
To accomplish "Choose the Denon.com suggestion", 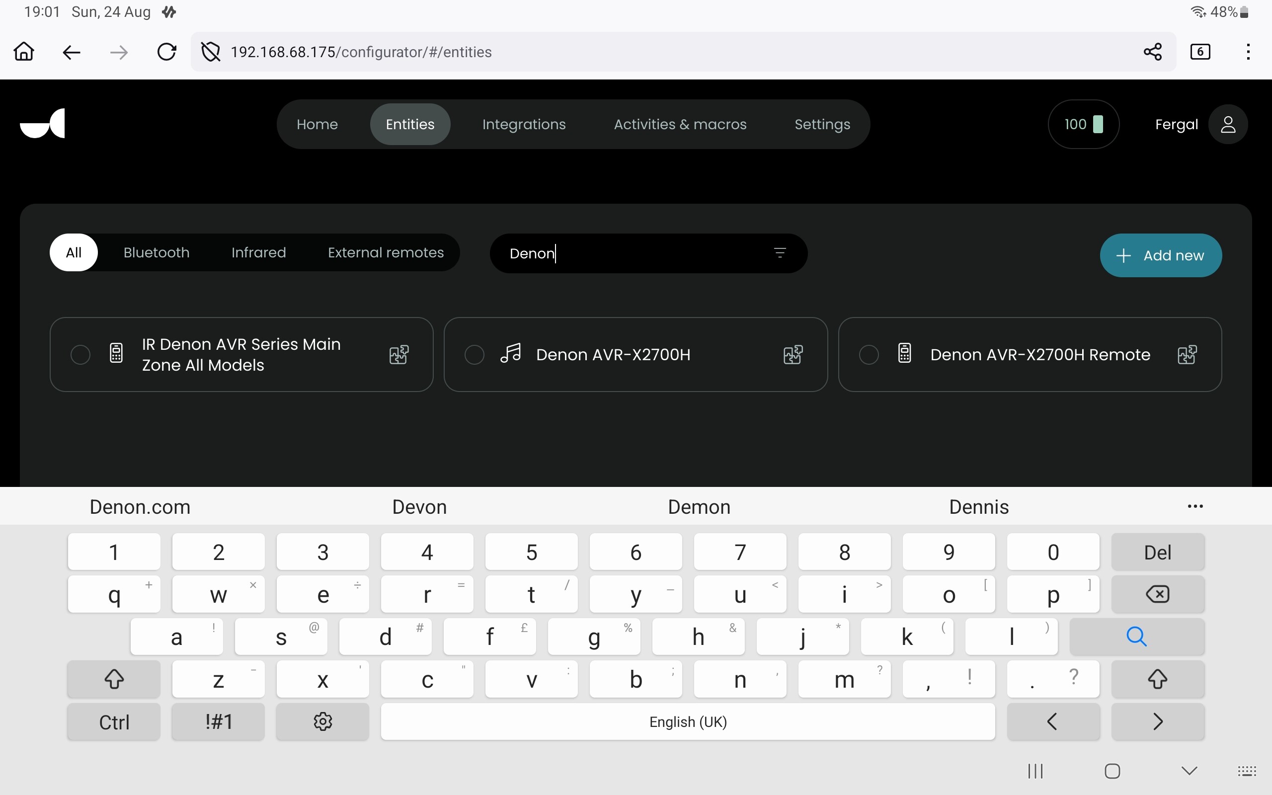I will [140, 507].
